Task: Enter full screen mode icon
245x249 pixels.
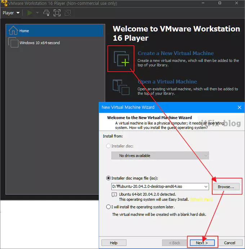Action: pos(57,13)
